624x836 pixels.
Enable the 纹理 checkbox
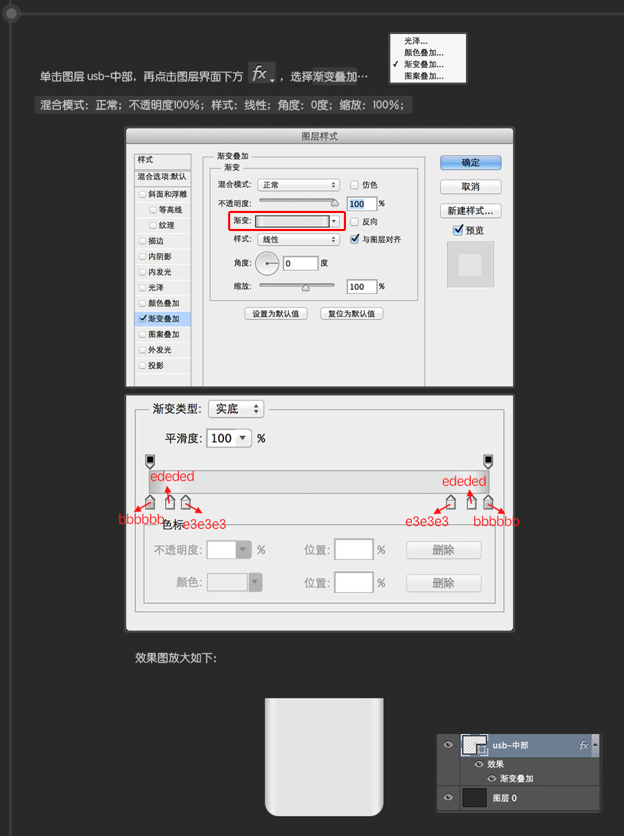[x=153, y=225]
